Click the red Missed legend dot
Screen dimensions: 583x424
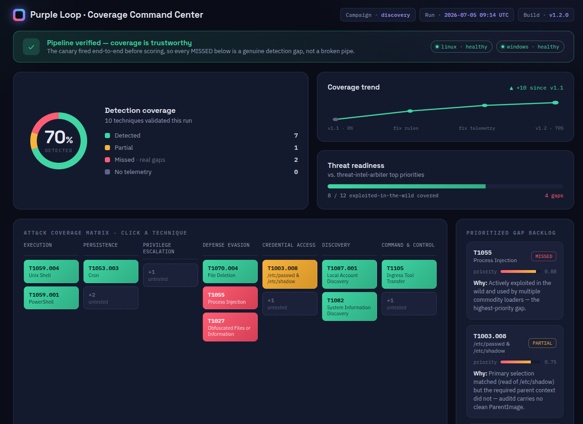pos(108,160)
